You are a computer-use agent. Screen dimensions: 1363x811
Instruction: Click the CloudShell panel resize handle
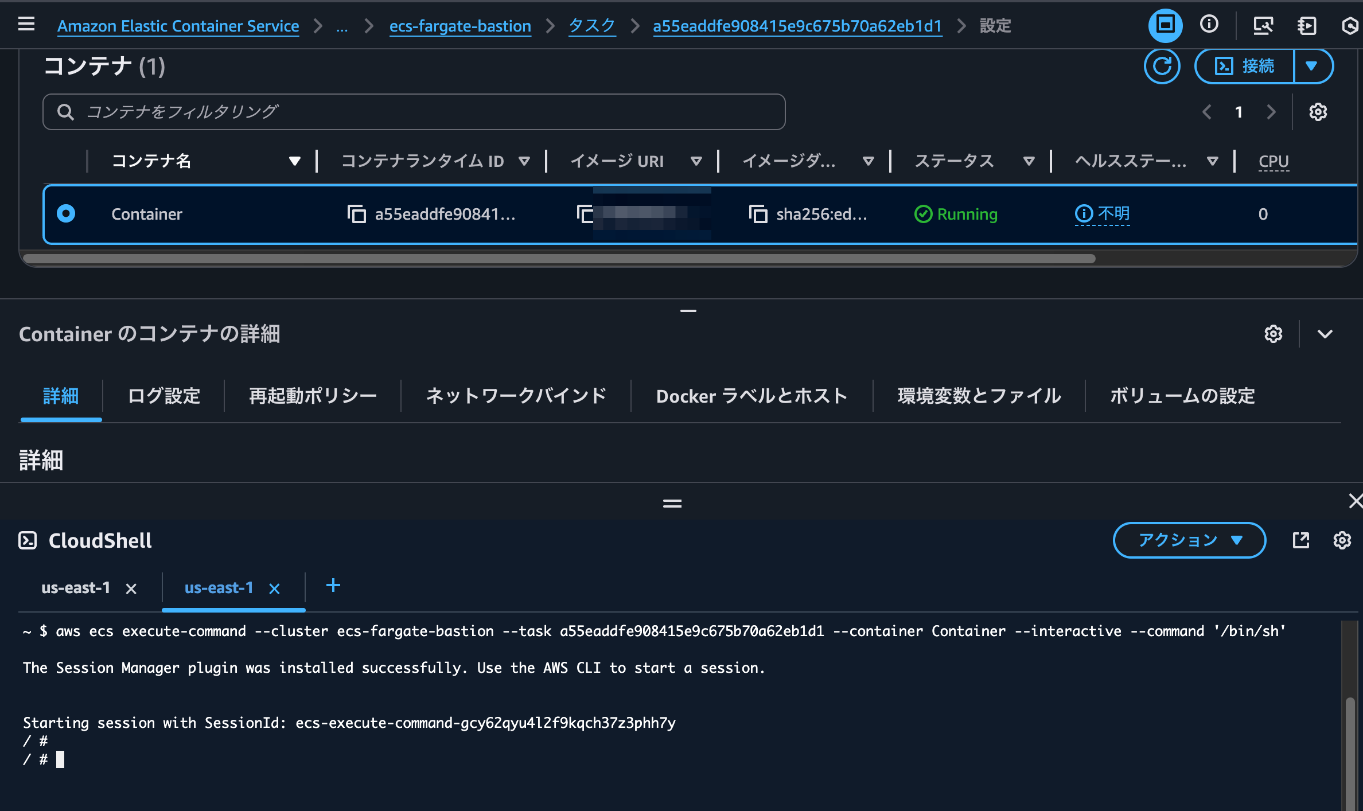point(672,504)
